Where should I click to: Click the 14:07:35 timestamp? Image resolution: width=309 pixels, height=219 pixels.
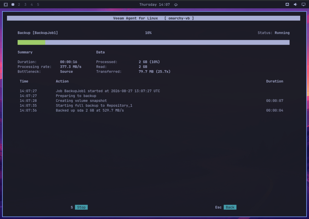point(28,106)
